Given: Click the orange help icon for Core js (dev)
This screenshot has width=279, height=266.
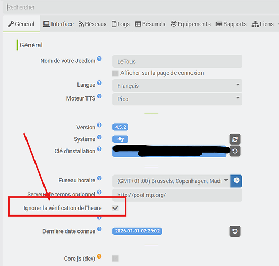Looking at the screenshot, I should (x=99, y=256).
